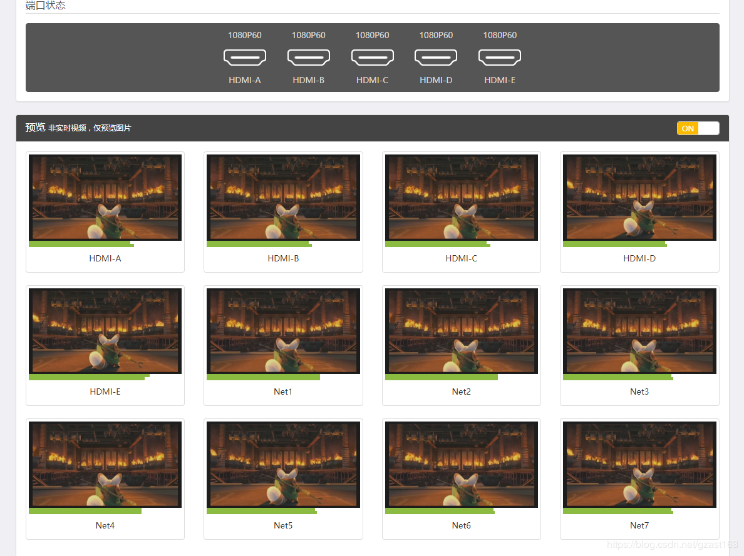
Task: Open the Net7 preview thumbnail
Action: [639, 465]
